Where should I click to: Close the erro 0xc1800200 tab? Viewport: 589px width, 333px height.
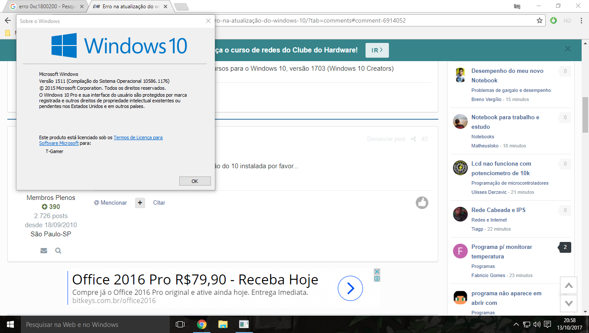pyautogui.click(x=82, y=7)
